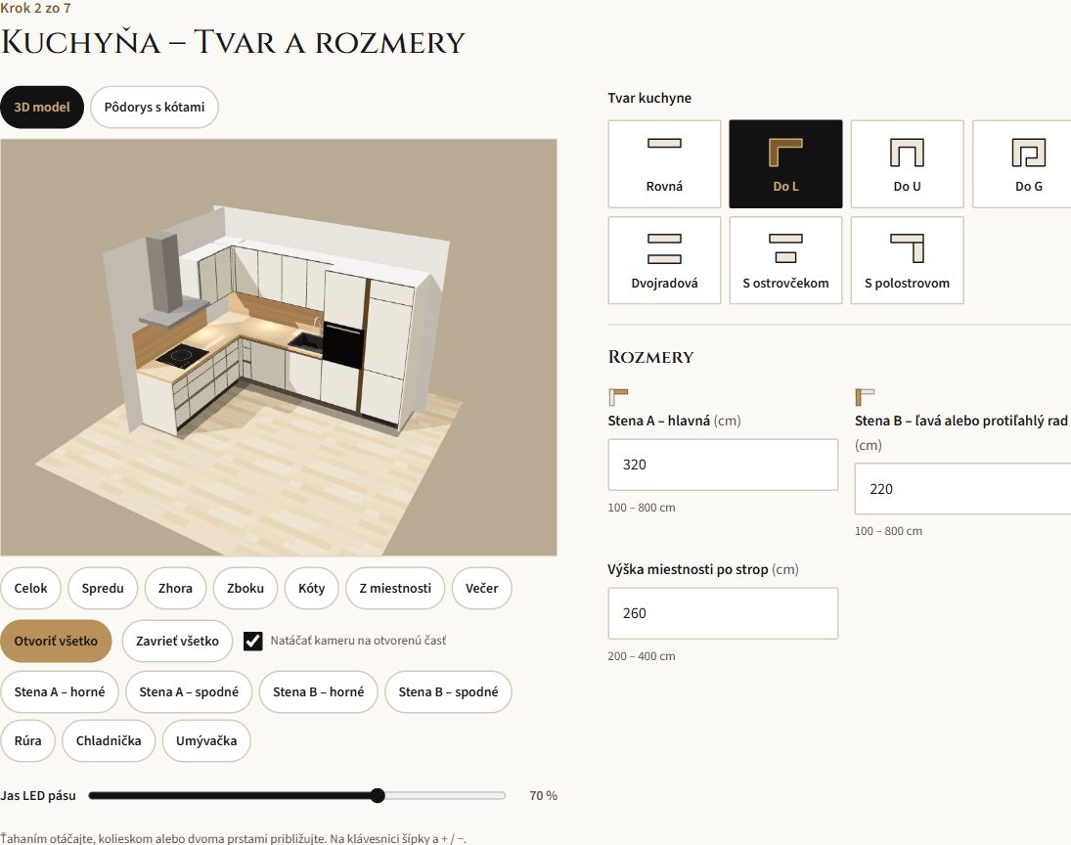The width and height of the screenshot is (1071, 845).
Task: Toggle Kóty dimensions display
Action: [x=311, y=588]
